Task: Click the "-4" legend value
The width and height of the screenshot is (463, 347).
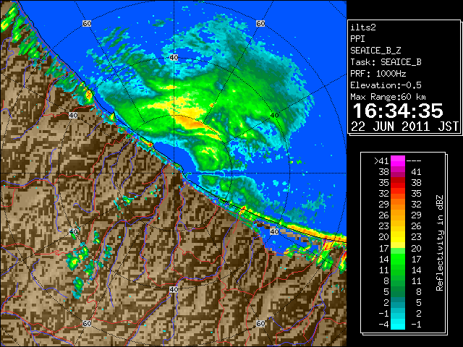Action: 383,324
